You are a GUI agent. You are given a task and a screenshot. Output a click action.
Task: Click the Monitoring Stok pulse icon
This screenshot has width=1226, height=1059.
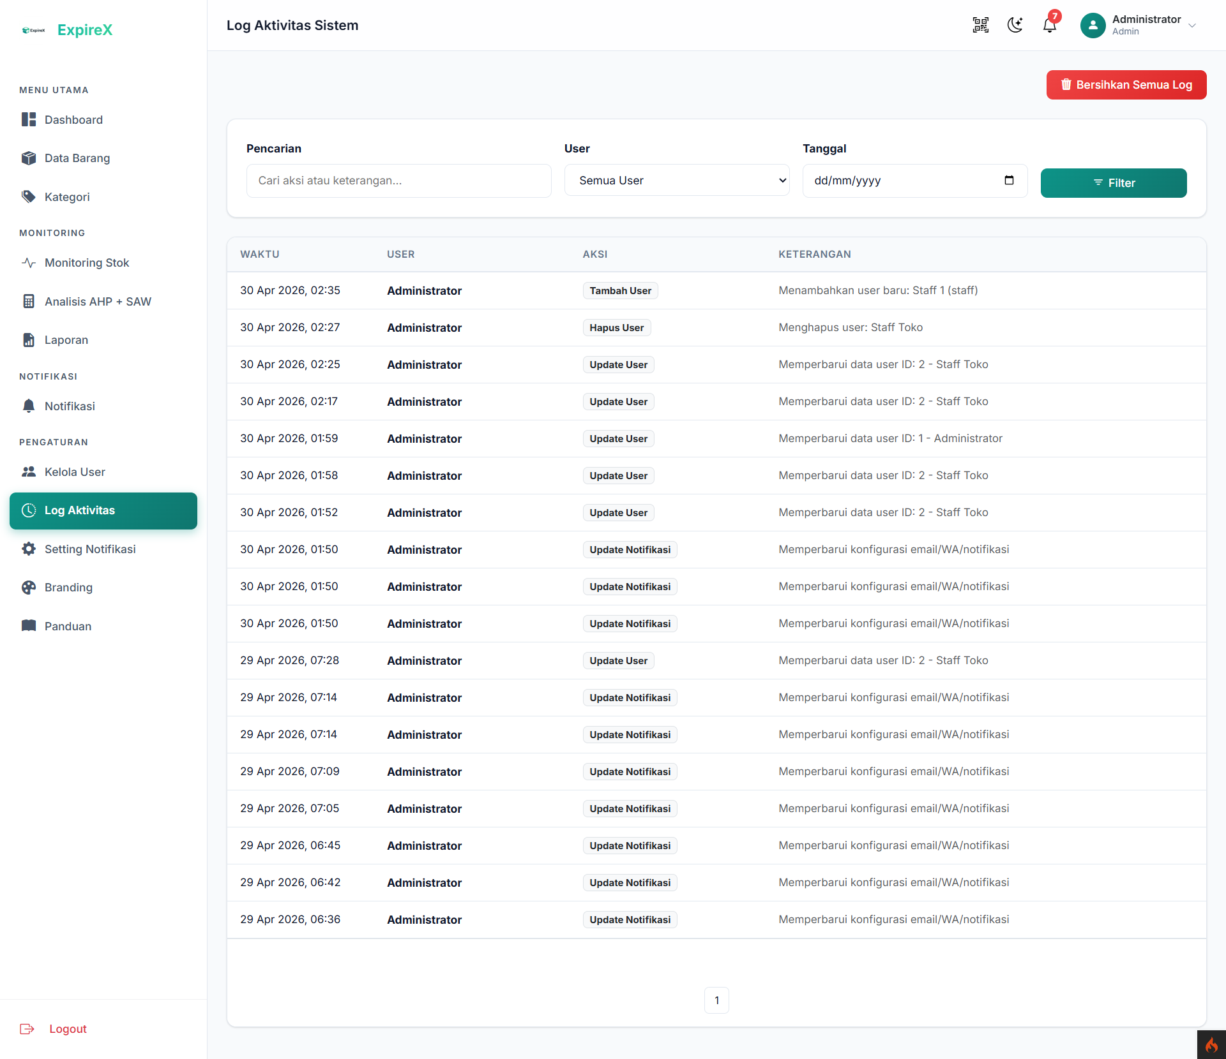point(29,263)
